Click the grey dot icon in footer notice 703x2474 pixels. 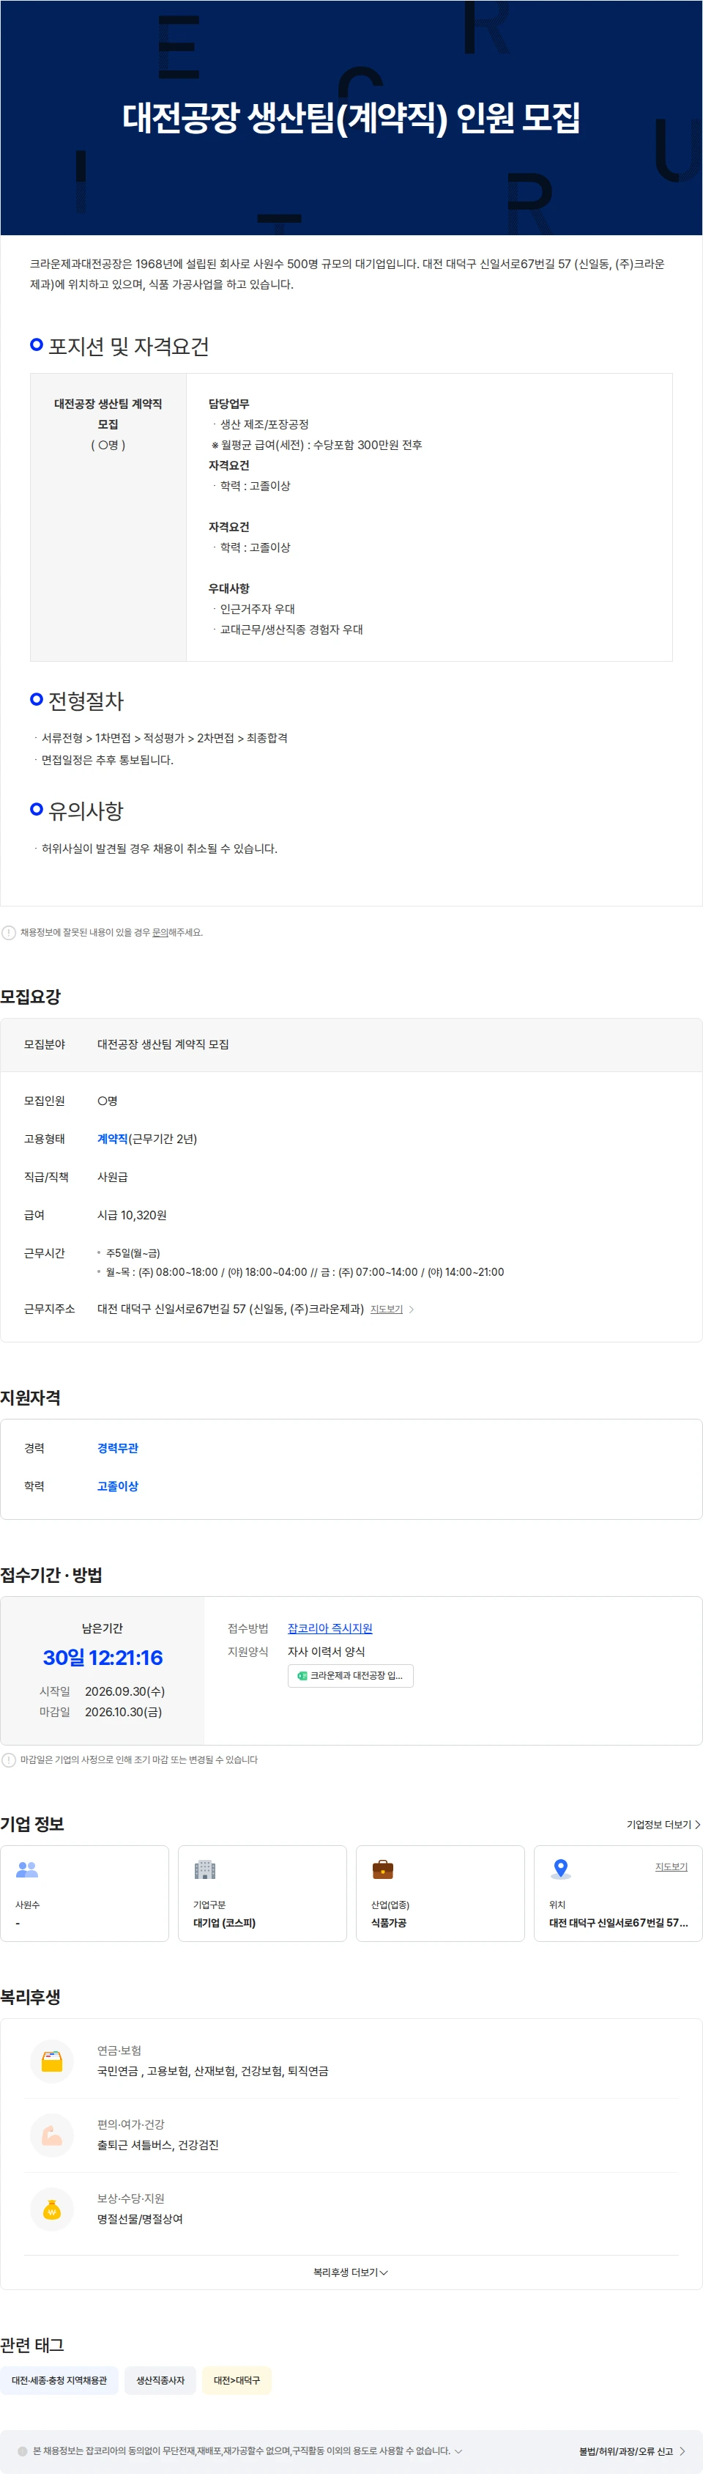23,2451
